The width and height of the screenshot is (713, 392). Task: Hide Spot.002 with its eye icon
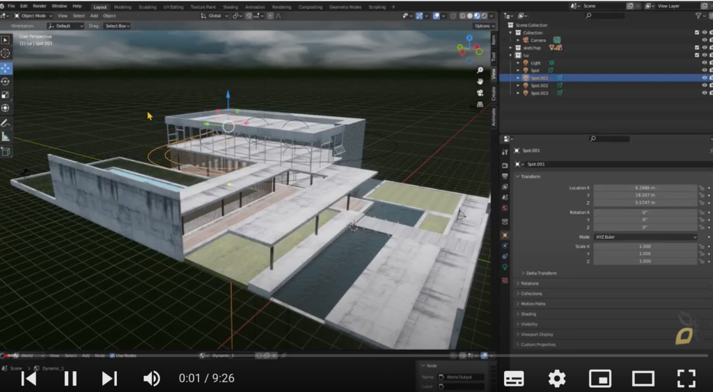click(705, 86)
